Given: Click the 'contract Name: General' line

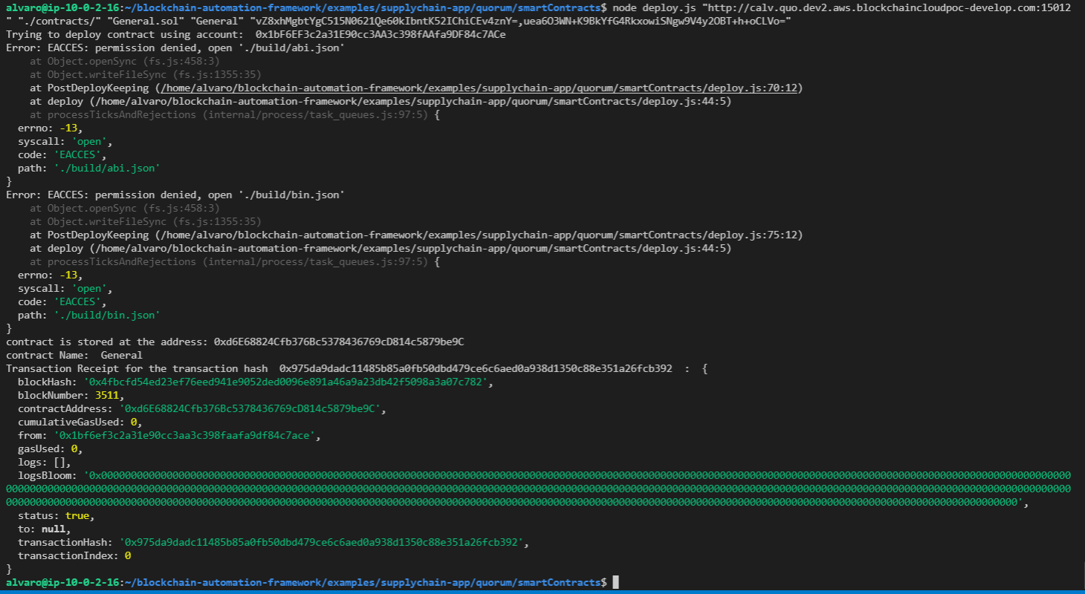Looking at the screenshot, I should click(74, 355).
